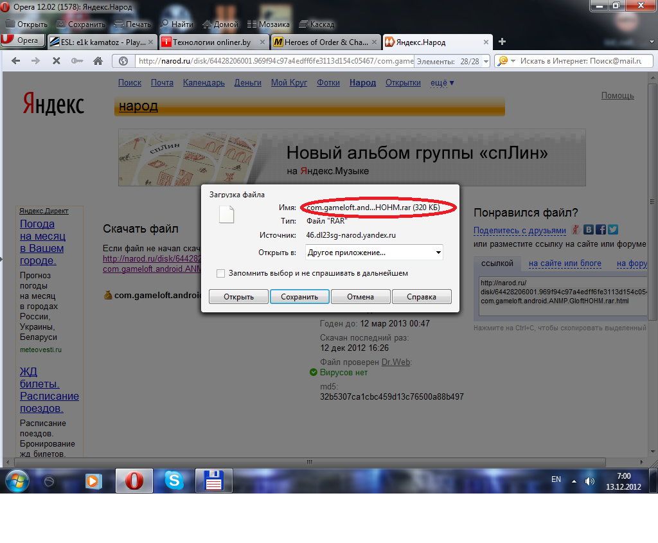Open the Элементы progress dropdown arrow
The width and height of the screenshot is (658, 543).
point(486,61)
